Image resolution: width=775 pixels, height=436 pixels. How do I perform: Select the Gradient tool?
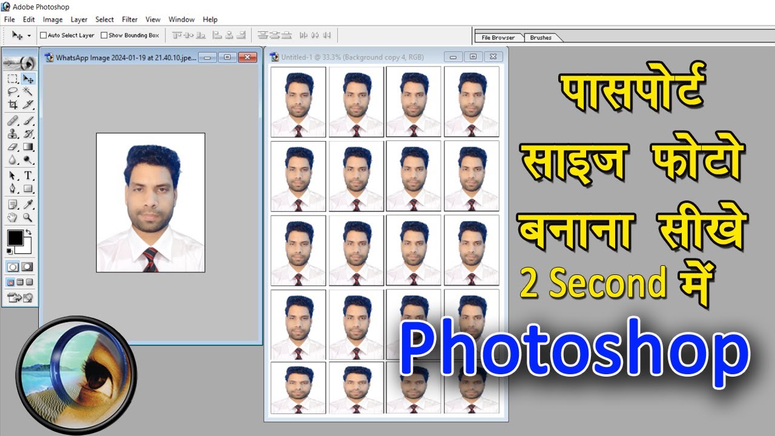(28, 147)
